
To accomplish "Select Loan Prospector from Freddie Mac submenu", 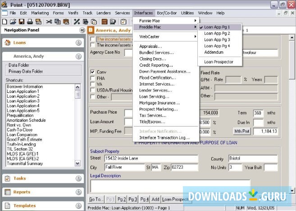I will 219,62.
